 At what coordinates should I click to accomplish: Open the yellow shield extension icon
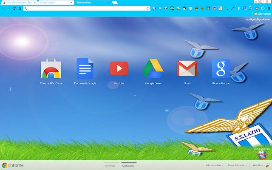(202, 8)
